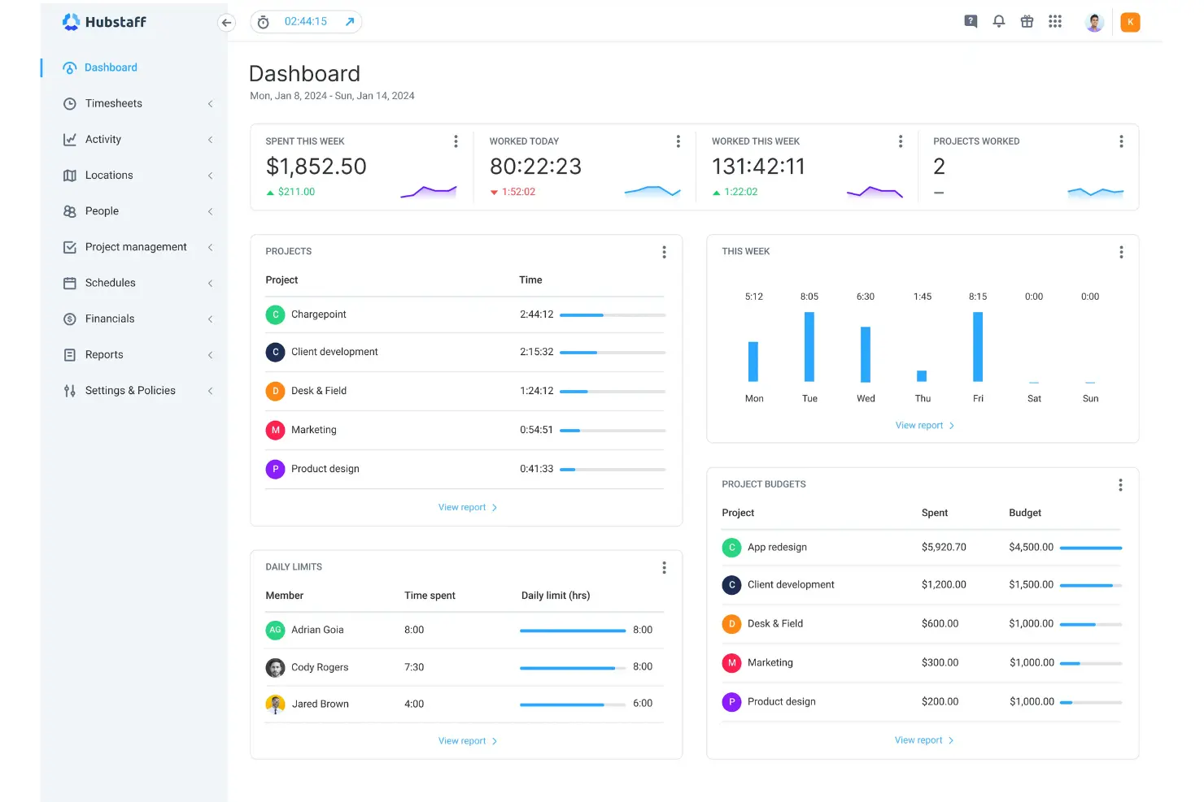1204x802 pixels.
Task: Expand the Timesheets menu chevron
Action: [209, 103]
